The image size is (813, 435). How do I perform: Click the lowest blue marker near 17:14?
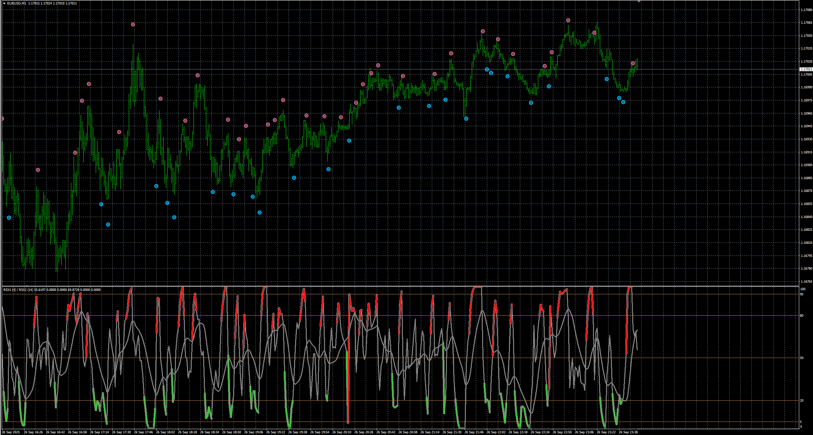tap(108, 225)
